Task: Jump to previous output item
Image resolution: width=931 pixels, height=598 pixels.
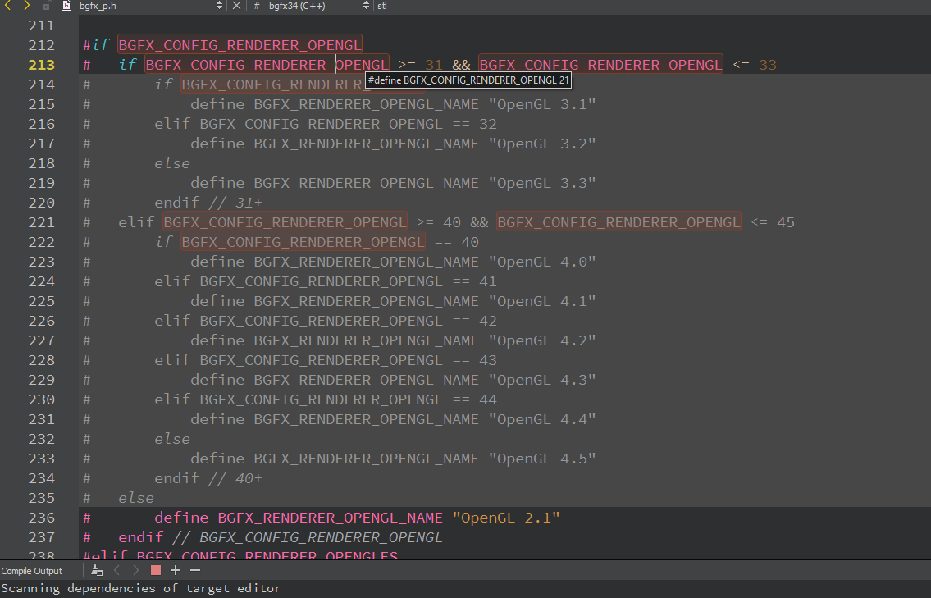Action: click(117, 569)
